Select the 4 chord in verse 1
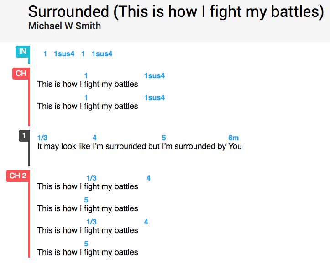Image resolution: width=330 pixels, height=277 pixels. [x=94, y=138]
